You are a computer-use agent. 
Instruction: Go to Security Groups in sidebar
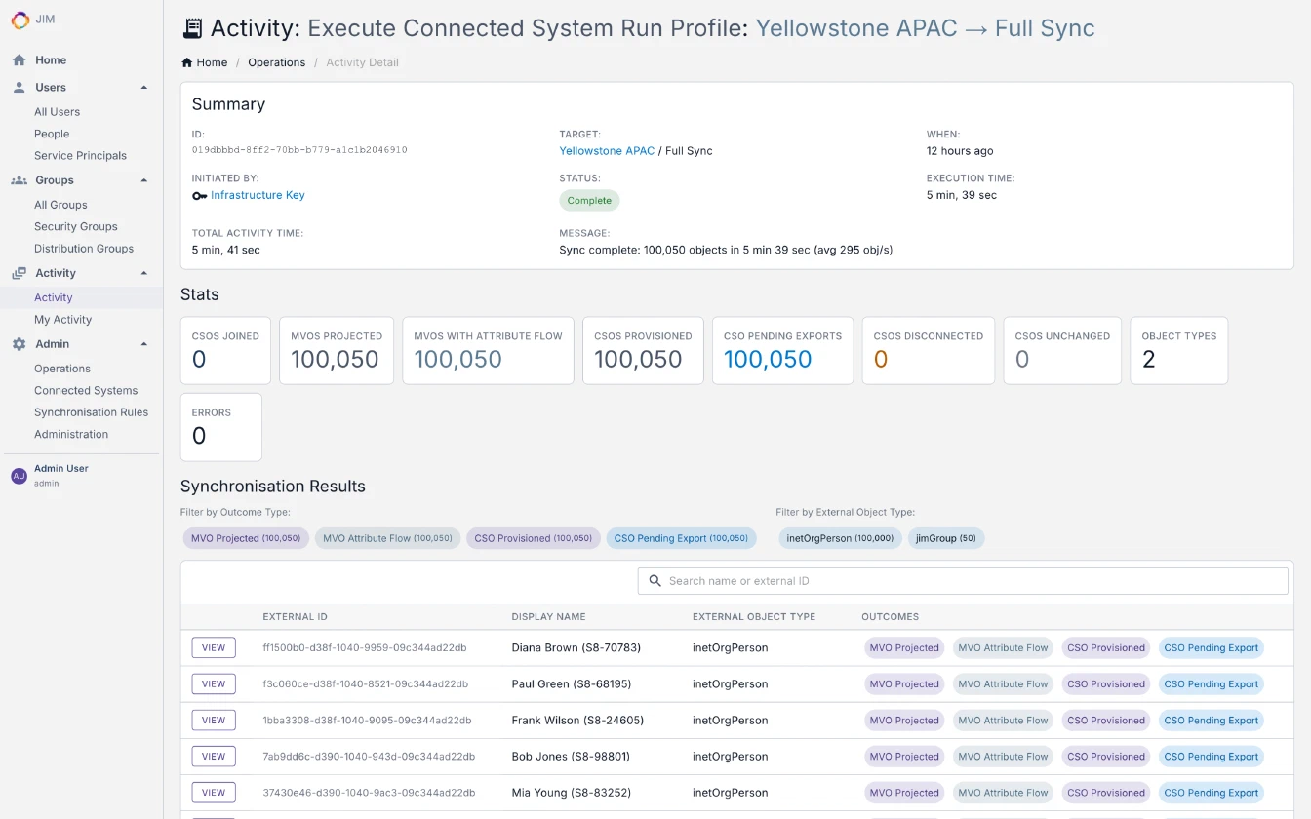click(x=75, y=226)
